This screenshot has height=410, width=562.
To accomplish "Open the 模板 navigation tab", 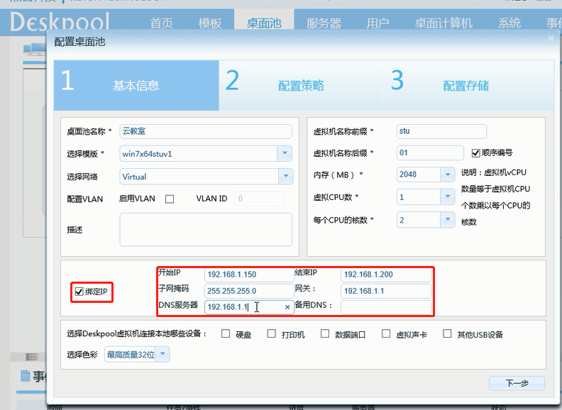I will (x=210, y=23).
